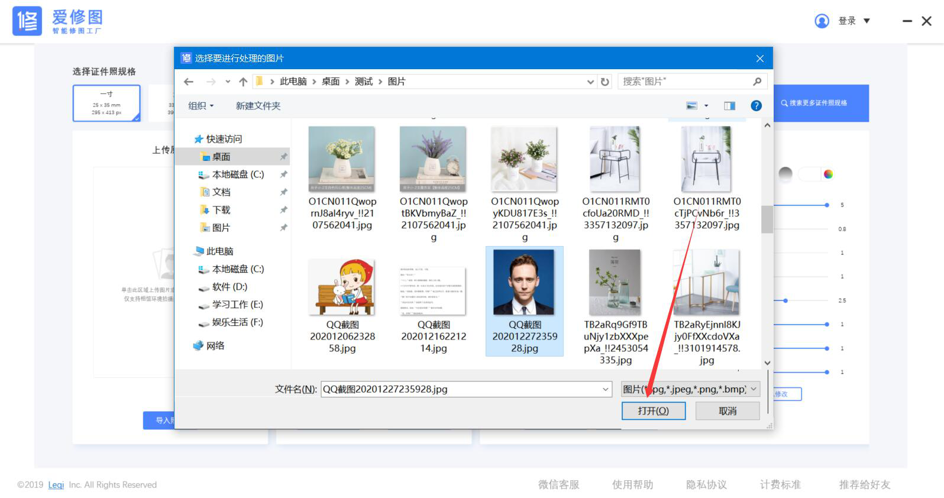The height and width of the screenshot is (498, 944).
Task: Pick the multicolor palette background swatch
Action: [828, 174]
